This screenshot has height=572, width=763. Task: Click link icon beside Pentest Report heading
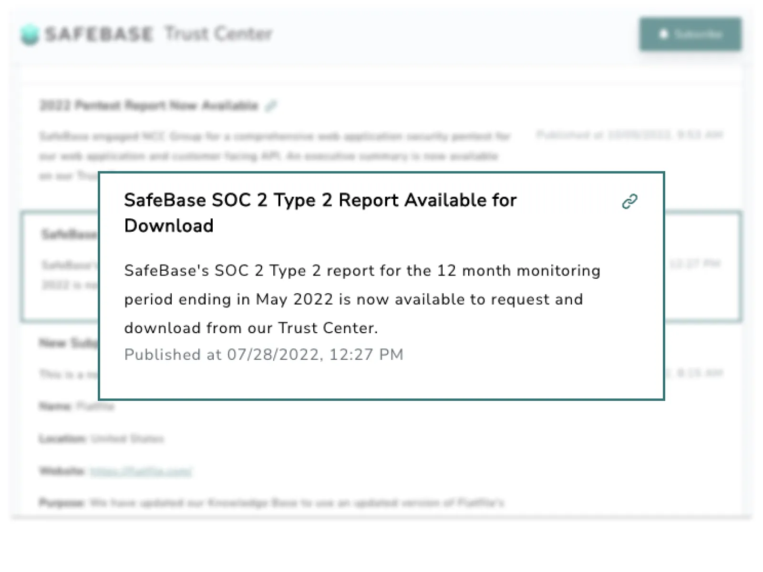tap(271, 105)
